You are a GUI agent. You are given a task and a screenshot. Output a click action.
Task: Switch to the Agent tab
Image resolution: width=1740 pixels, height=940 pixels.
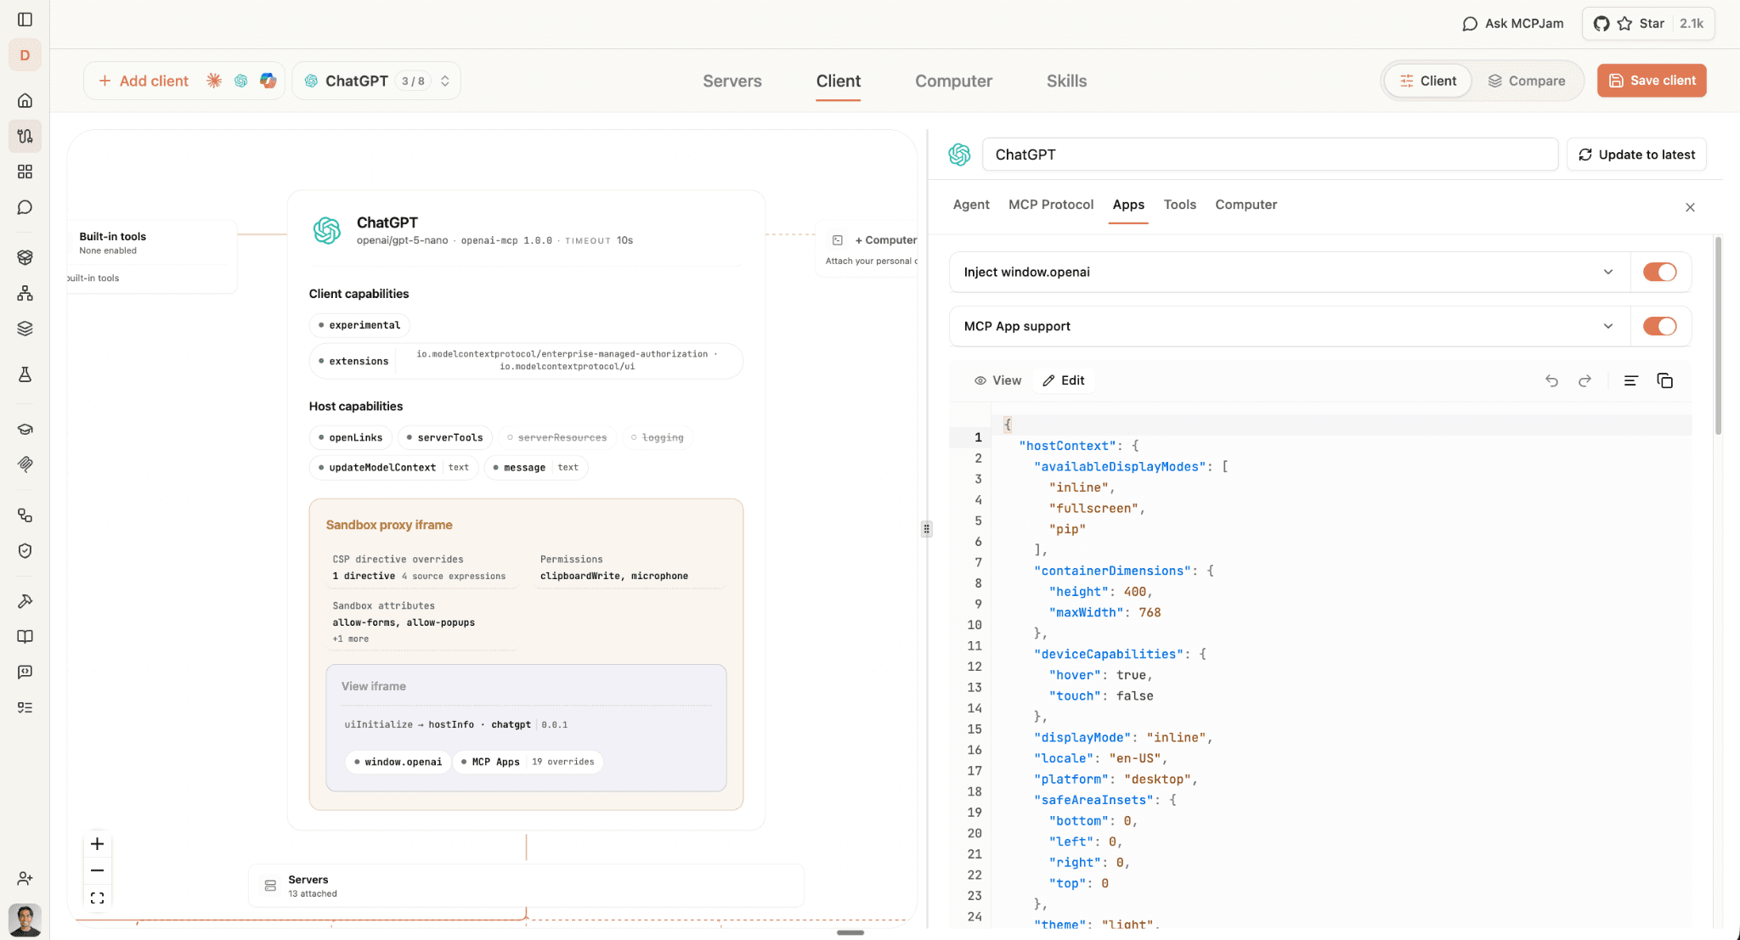click(x=971, y=205)
